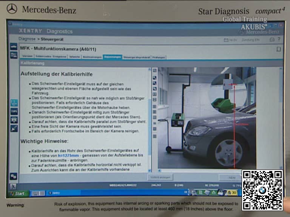Click the document icon beside MFK title

pyautogui.click(x=279, y=49)
